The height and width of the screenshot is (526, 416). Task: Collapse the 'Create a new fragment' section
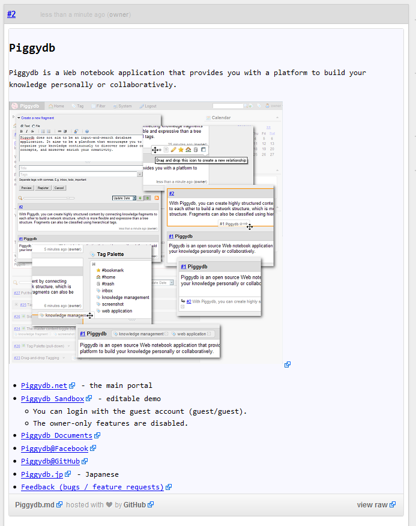[x=19, y=118]
